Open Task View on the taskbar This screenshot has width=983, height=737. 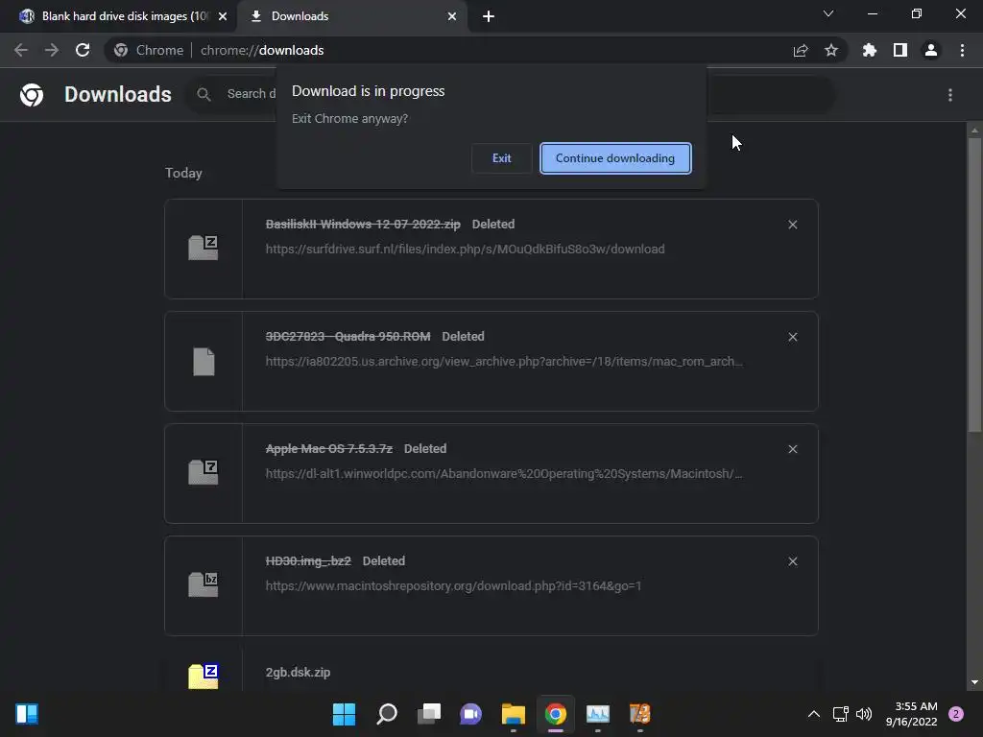click(x=429, y=714)
